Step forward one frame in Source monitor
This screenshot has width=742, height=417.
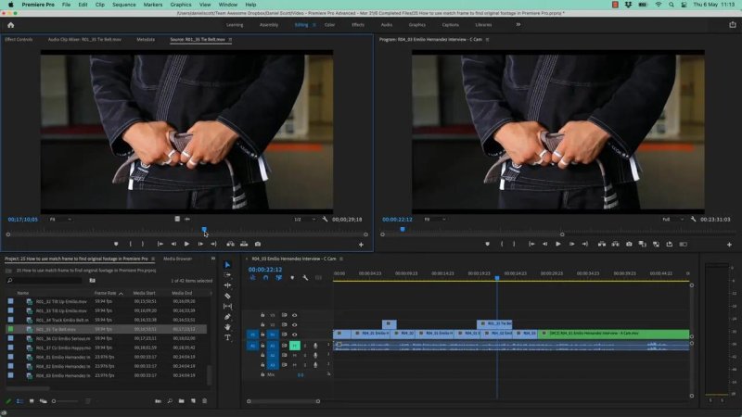[200, 244]
